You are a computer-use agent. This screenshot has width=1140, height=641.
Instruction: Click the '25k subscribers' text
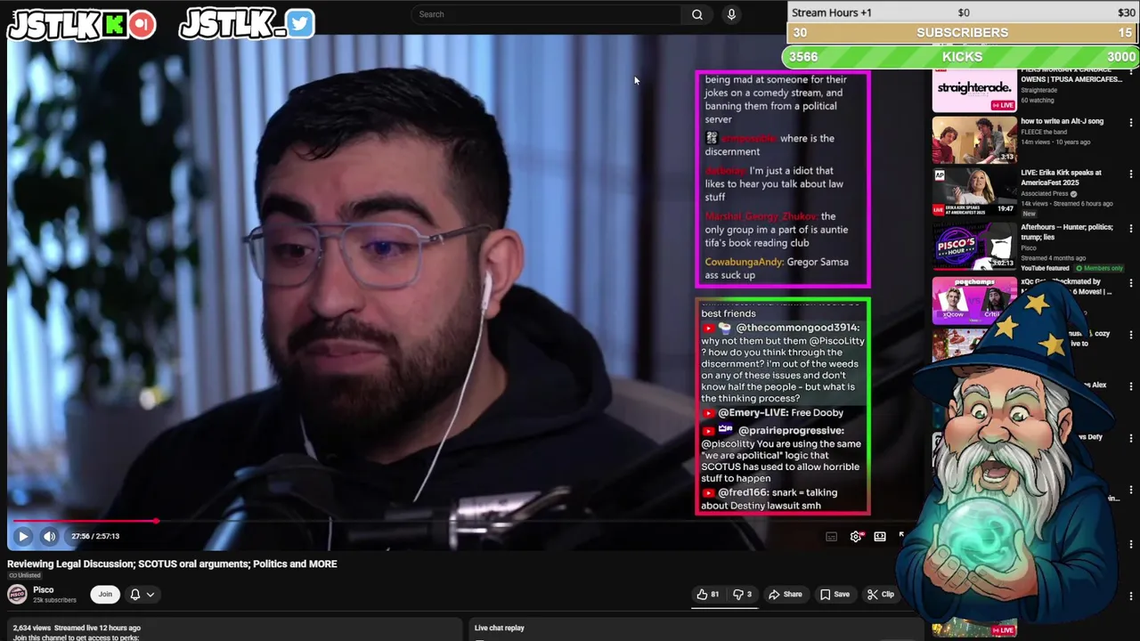(54, 600)
